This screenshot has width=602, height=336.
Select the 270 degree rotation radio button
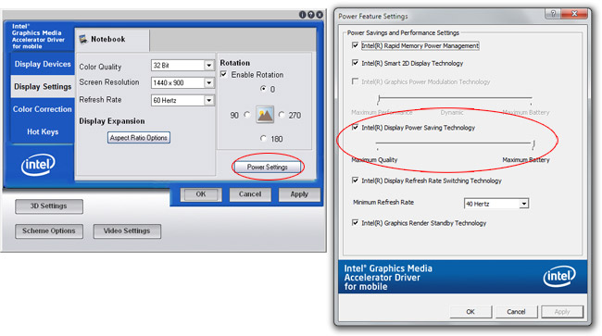282,114
